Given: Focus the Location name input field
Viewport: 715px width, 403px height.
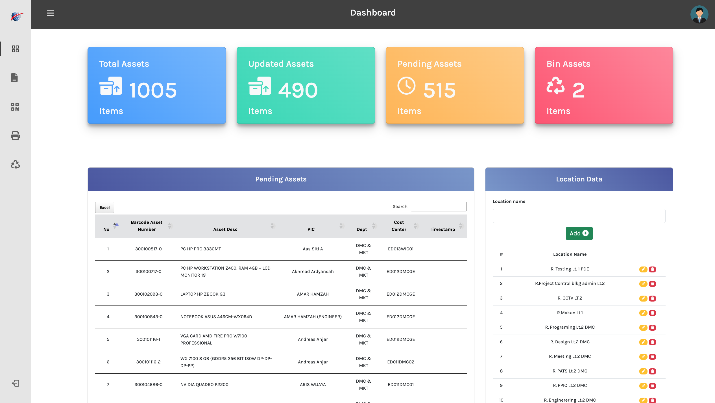Looking at the screenshot, I should click(579, 216).
